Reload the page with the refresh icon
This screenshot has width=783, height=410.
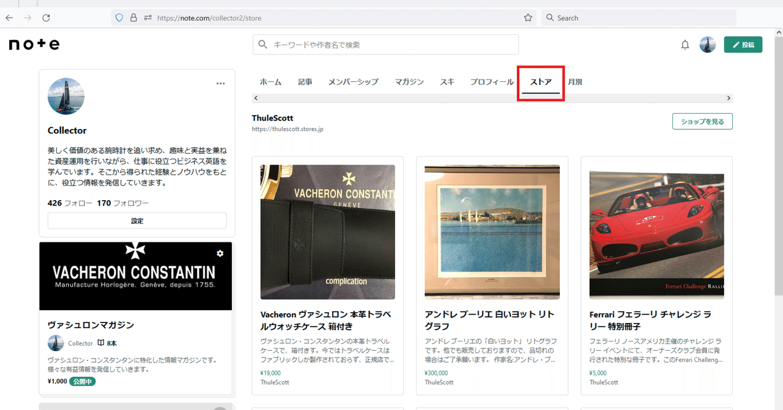pos(46,18)
